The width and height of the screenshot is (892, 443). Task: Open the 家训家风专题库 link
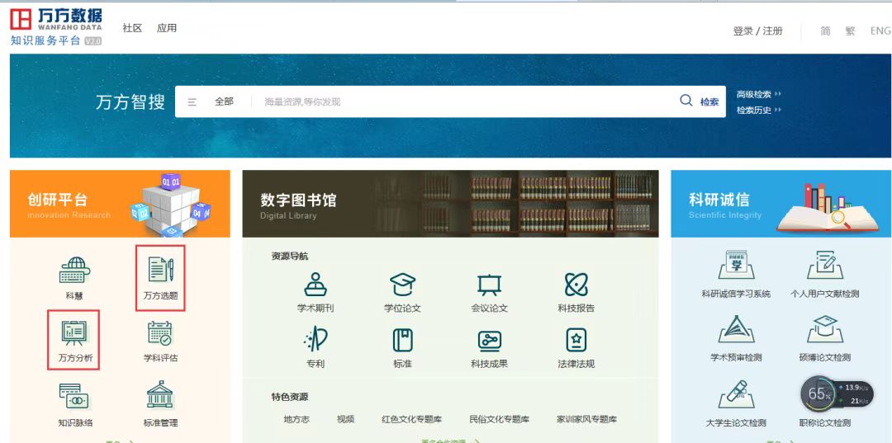tap(586, 419)
